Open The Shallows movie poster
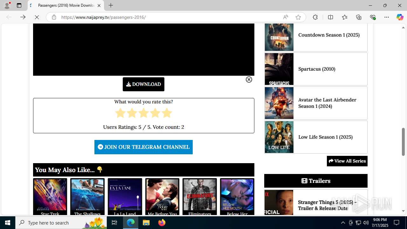The height and width of the screenshot is (229, 407). (87, 195)
